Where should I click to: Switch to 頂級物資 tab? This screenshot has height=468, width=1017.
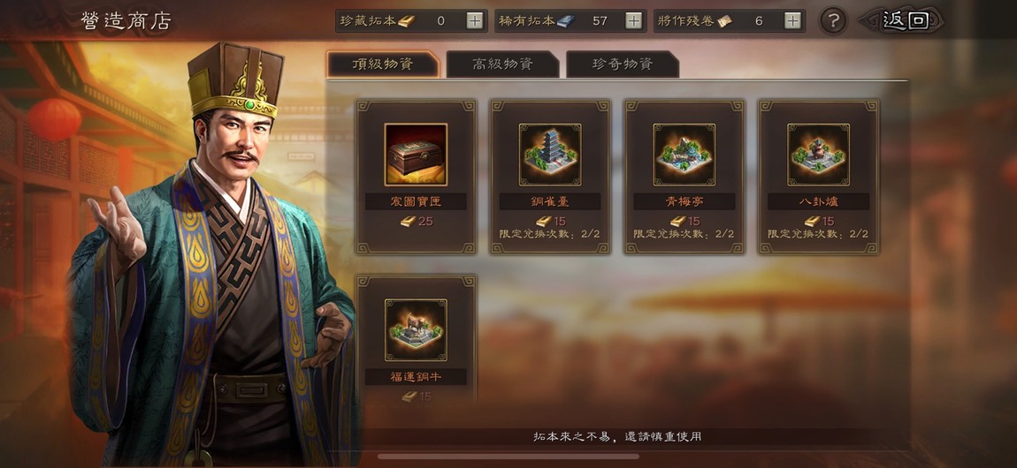click(x=383, y=64)
